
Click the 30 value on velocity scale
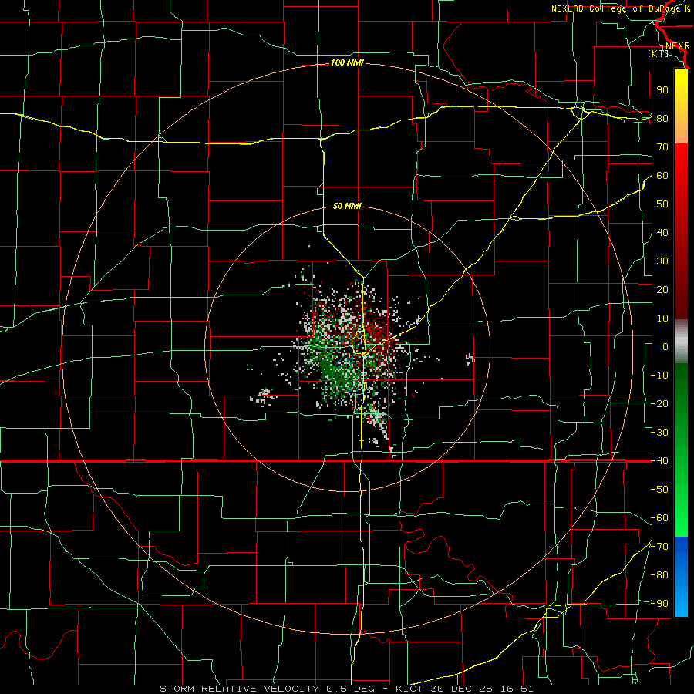[662, 261]
